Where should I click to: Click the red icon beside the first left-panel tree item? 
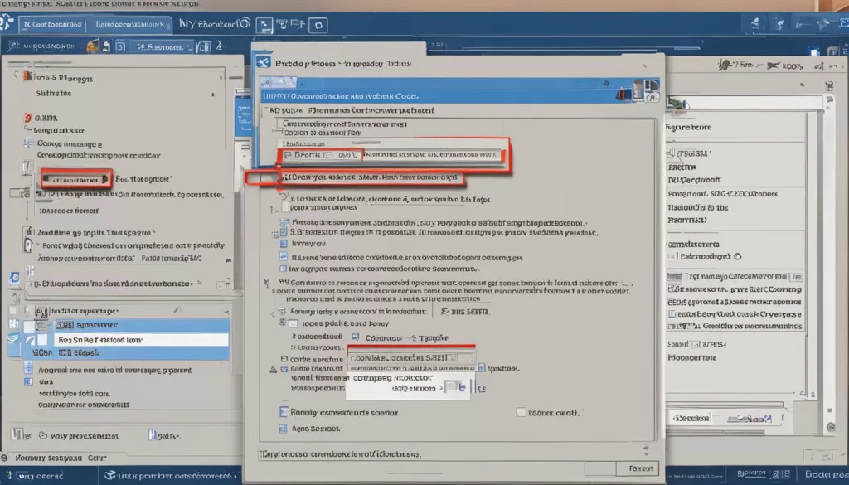(x=27, y=79)
